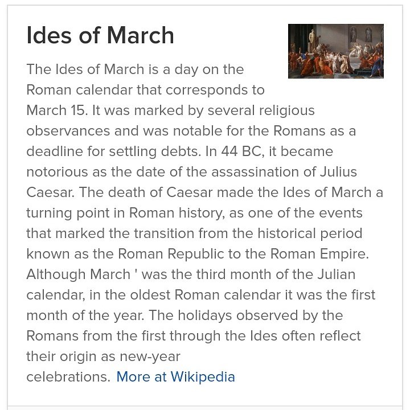
Task: Click the words 'Roman Empire' in text
Action: coord(318,253)
